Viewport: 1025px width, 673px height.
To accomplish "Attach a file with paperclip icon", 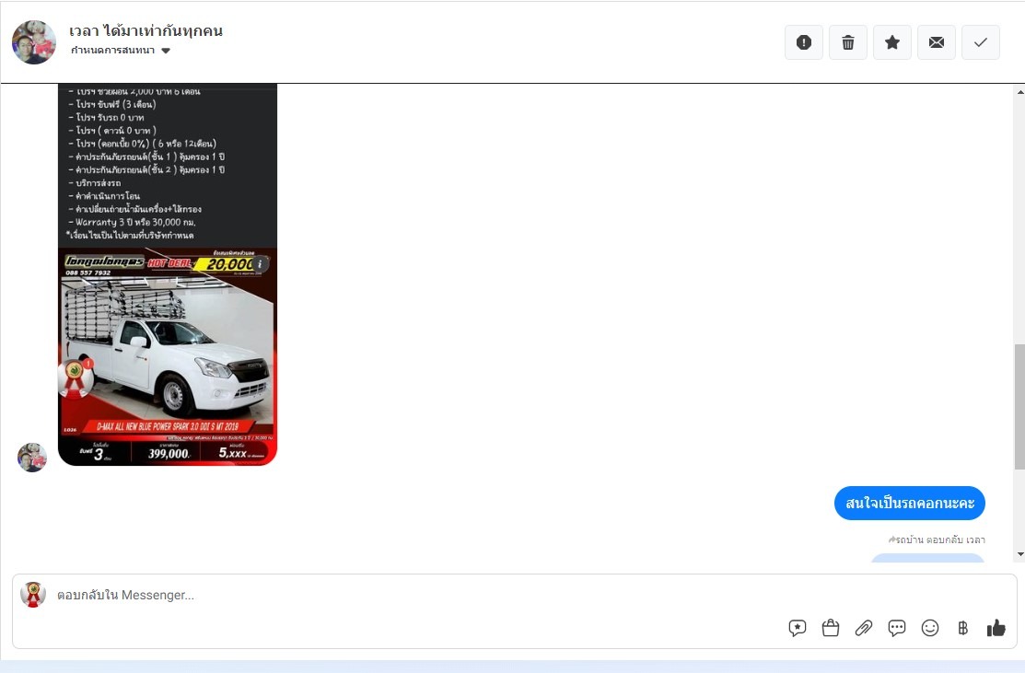I will pyautogui.click(x=864, y=628).
